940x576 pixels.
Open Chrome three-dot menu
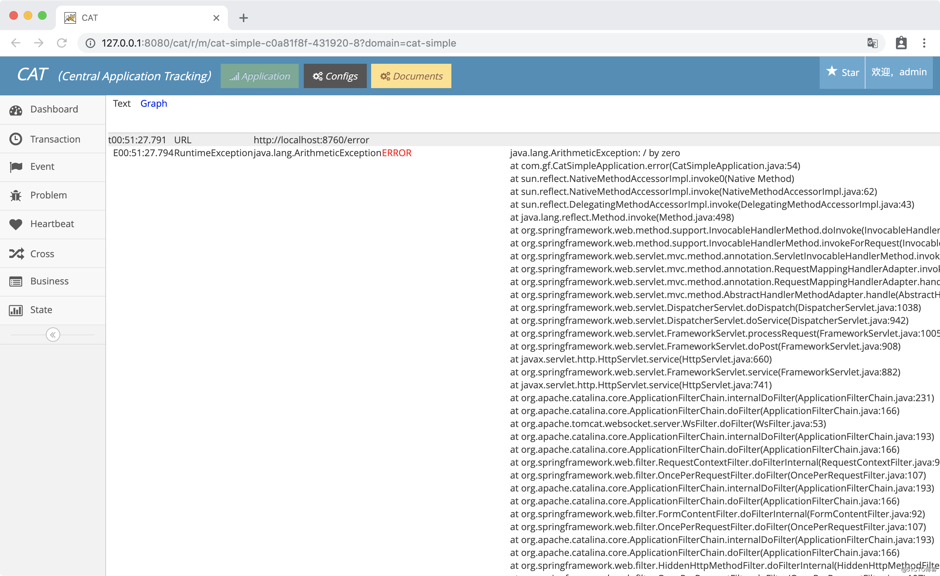pos(924,43)
